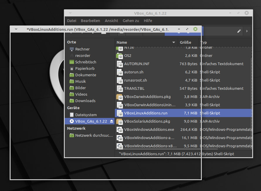The image size is (261, 191).
Task: Open window menu chevron of VBoxLinuxAdditions.run window
Action: [x=16, y=29]
